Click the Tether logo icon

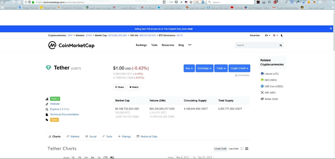pos(48,68)
